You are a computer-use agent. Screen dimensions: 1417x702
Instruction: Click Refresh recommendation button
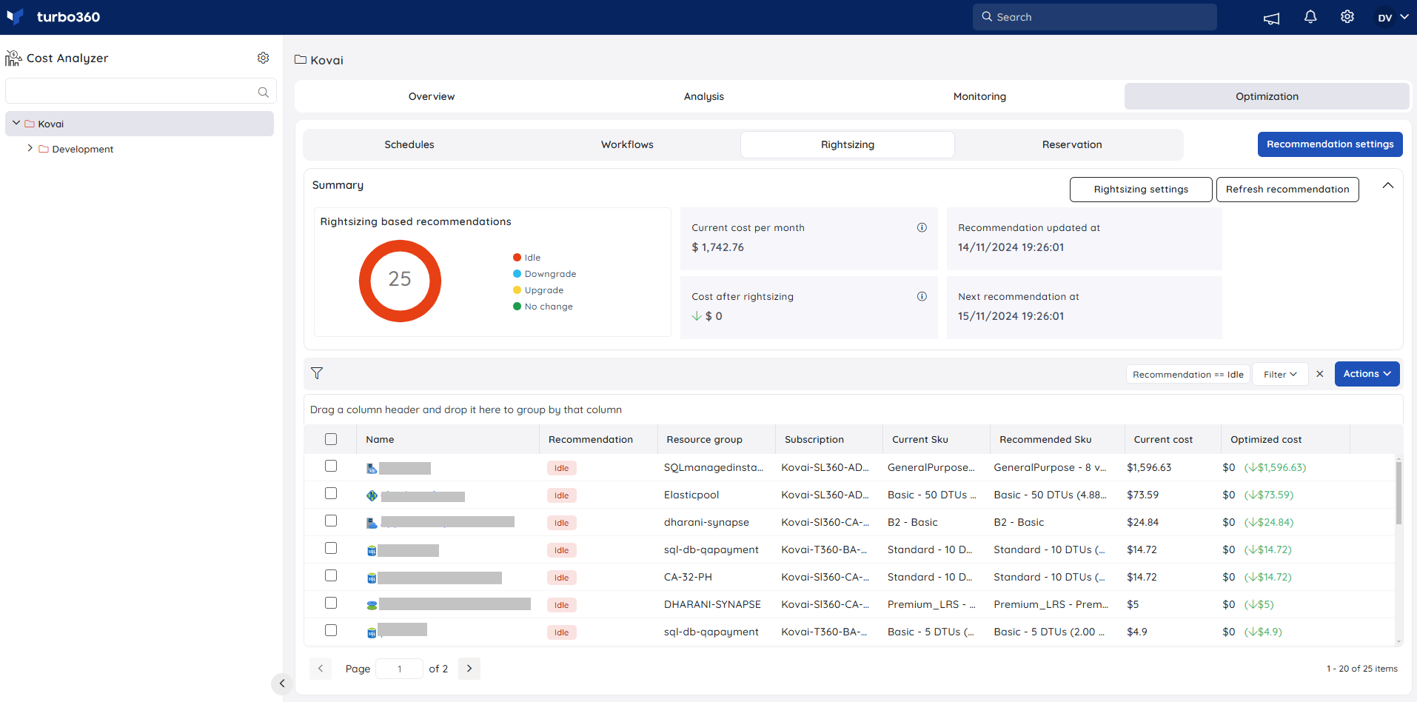point(1287,190)
